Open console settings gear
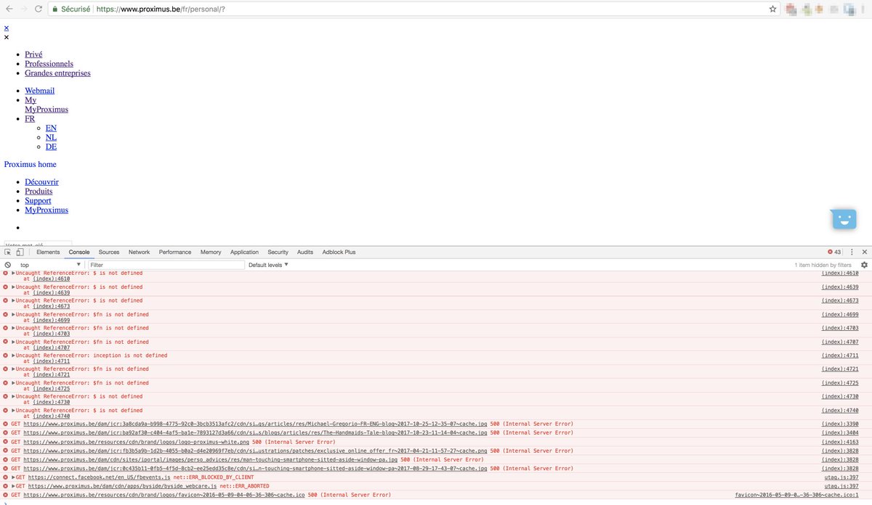The width and height of the screenshot is (872, 505). coord(864,265)
